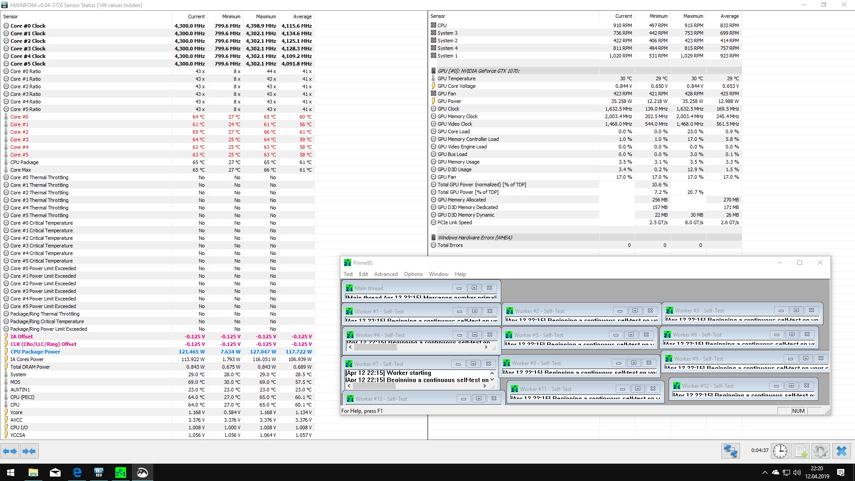Screen dimensions: 855x481
Task: Open File Explorer from the taskbar
Action: 33,473
